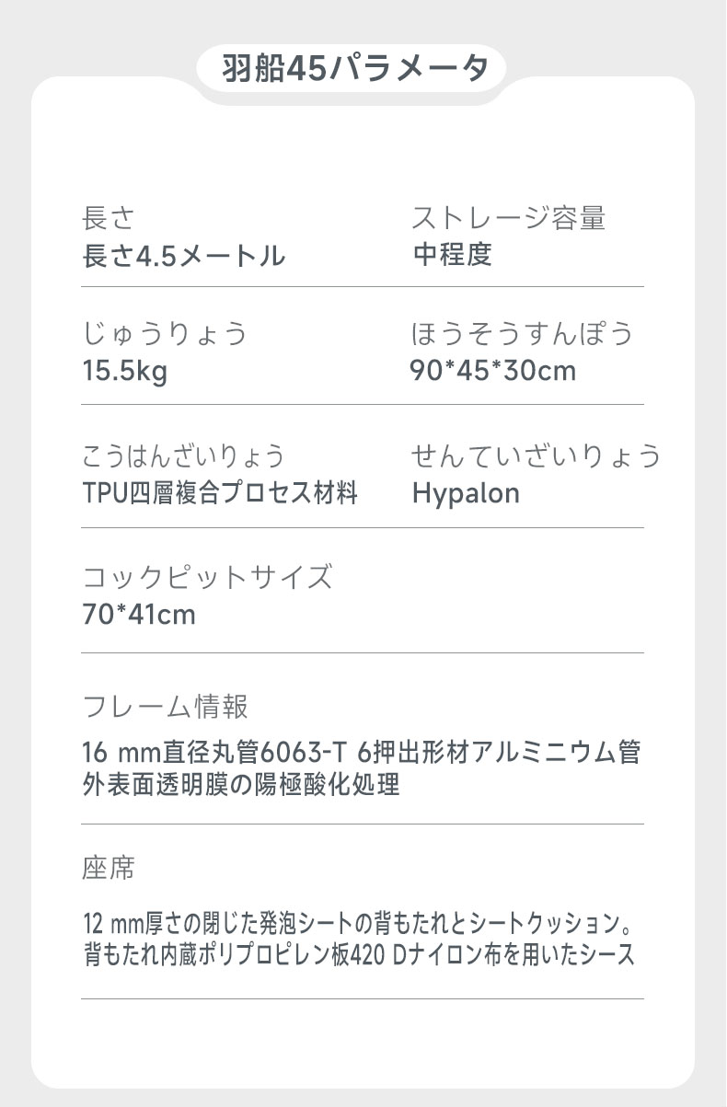727x1107 pixels.
Task: Click the 12 mm厚さ seat description text
Action: (360, 921)
